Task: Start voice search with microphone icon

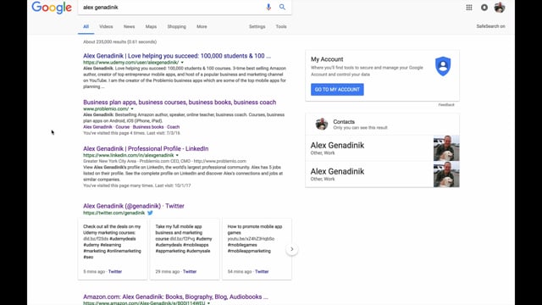Action: 268,7
